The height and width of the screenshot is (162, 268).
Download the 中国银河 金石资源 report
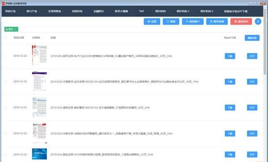click(230, 82)
